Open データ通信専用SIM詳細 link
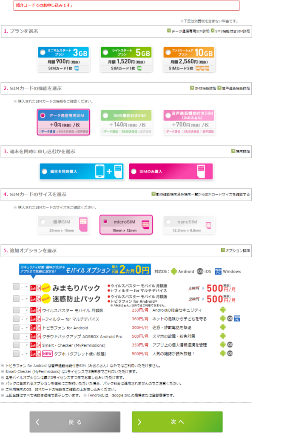The image size is (290, 436). click(188, 31)
